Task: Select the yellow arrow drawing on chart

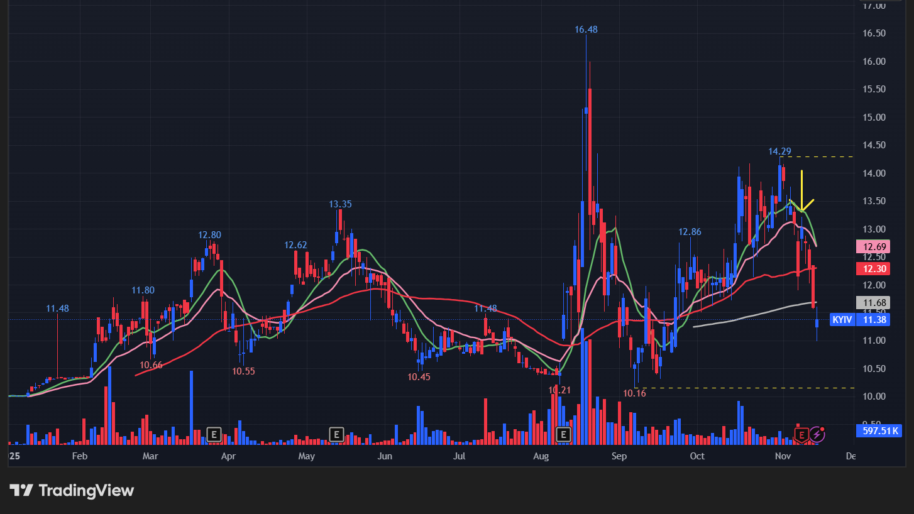Action: (802, 192)
